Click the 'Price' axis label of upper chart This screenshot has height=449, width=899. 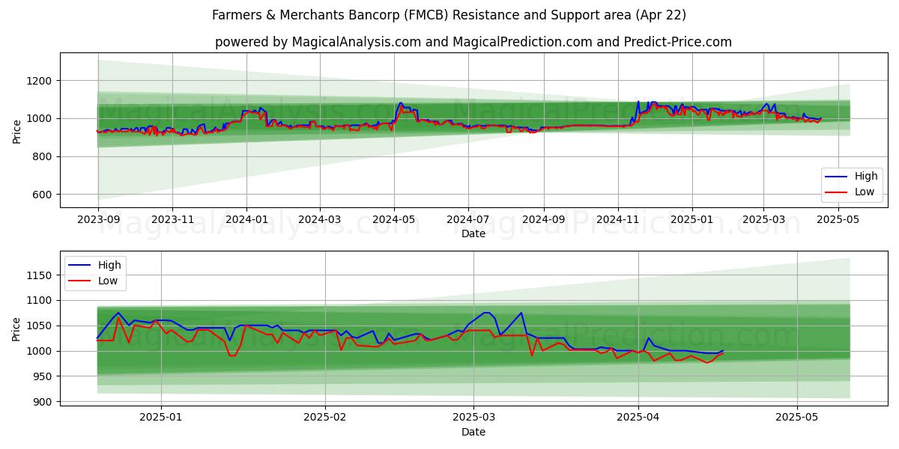[x=16, y=130]
